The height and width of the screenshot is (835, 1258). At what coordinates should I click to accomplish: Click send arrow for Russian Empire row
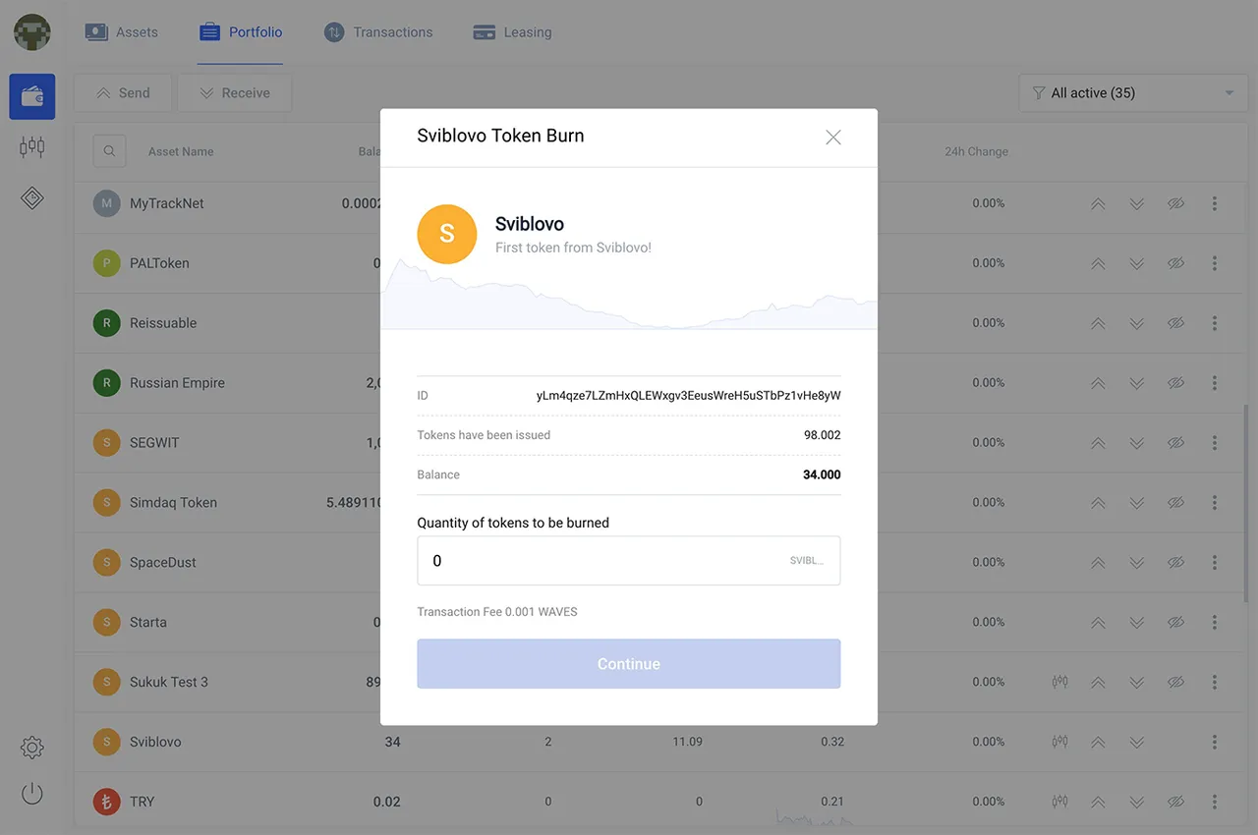1098,383
